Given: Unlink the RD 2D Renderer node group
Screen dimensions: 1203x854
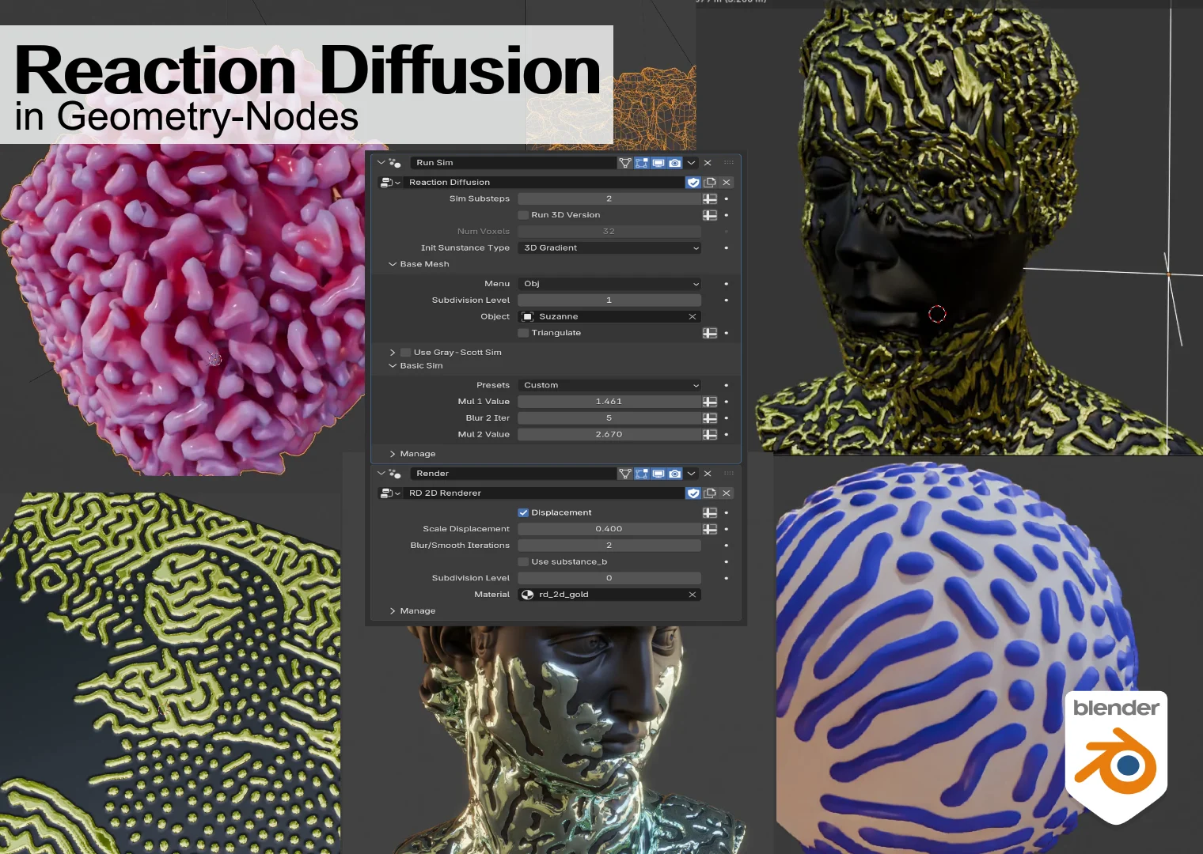Looking at the screenshot, I should 727,493.
